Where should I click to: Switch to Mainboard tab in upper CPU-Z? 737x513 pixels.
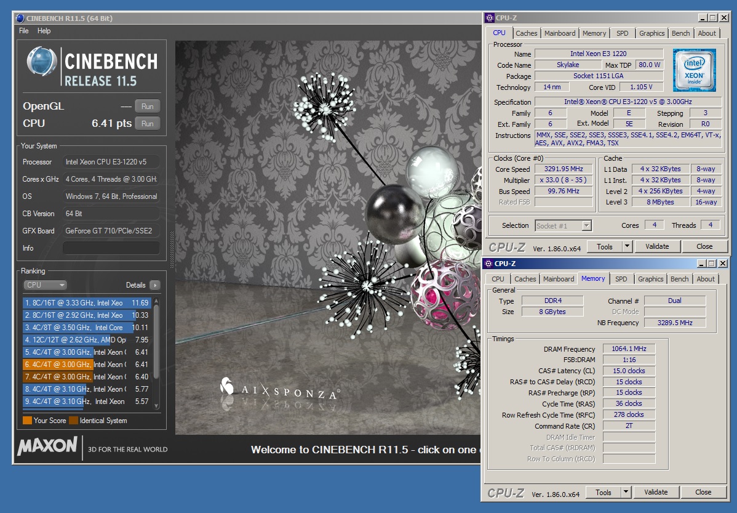[560, 33]
